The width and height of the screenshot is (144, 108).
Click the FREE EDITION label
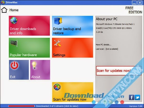coord(134,10)
